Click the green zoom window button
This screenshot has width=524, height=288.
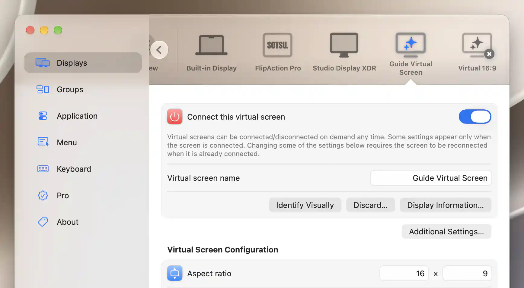point(58,30)
